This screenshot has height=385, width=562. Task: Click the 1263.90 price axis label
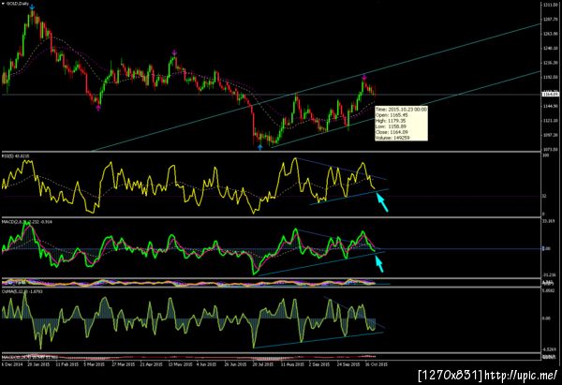(550, 34)
